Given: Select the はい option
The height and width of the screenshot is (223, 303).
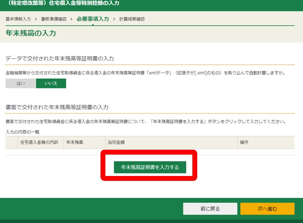Looking at the screenshot, I should coord(21,83).
